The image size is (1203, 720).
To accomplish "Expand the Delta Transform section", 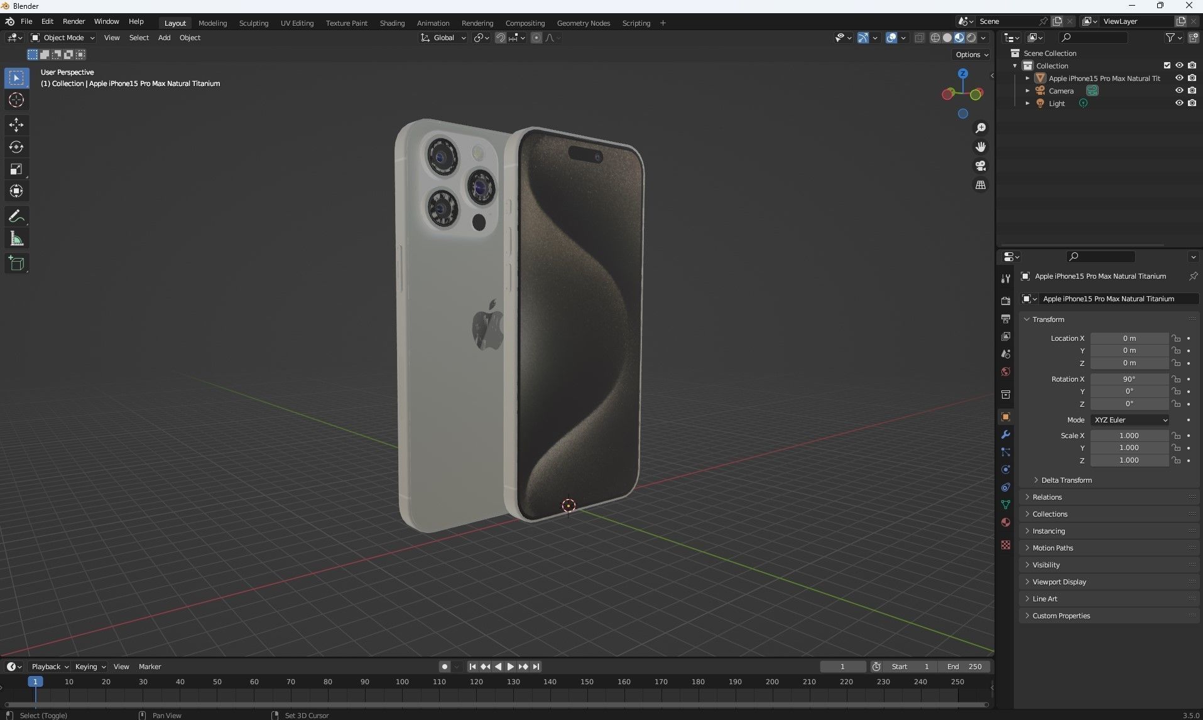I will point(1062,480).
